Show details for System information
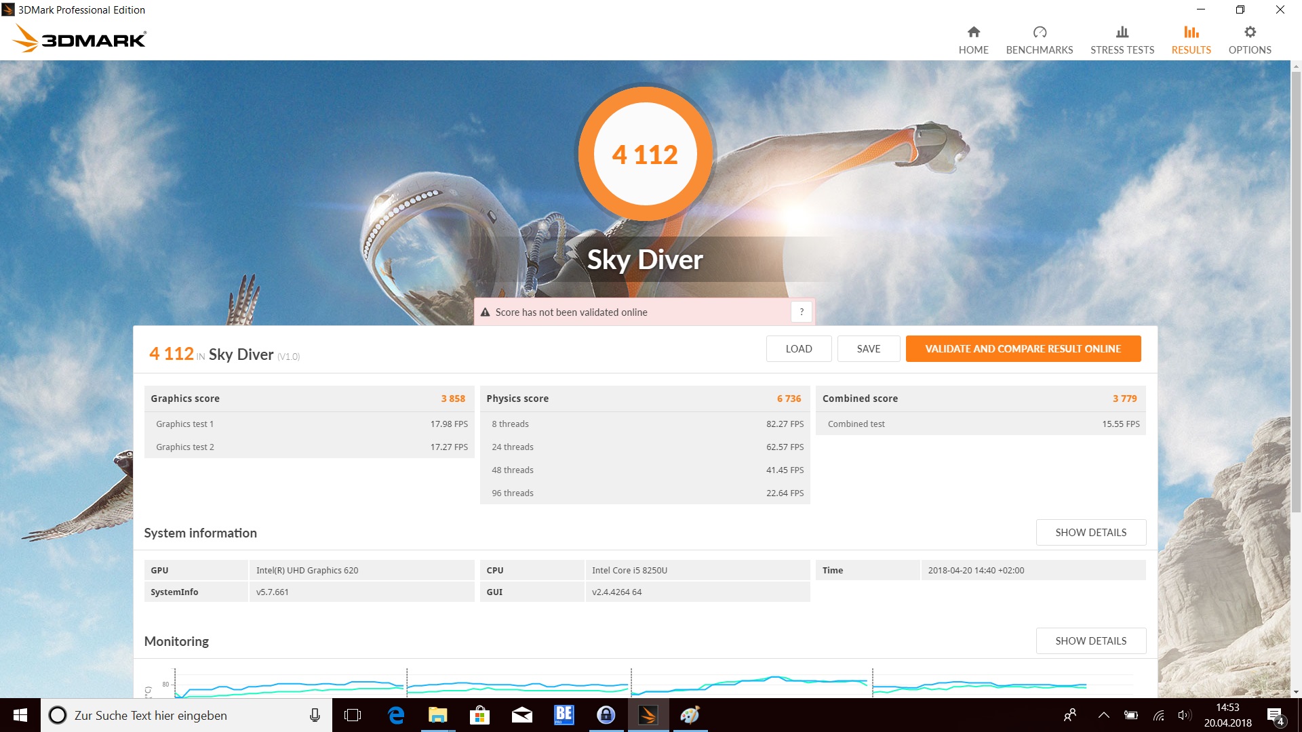 [1090, 533]
